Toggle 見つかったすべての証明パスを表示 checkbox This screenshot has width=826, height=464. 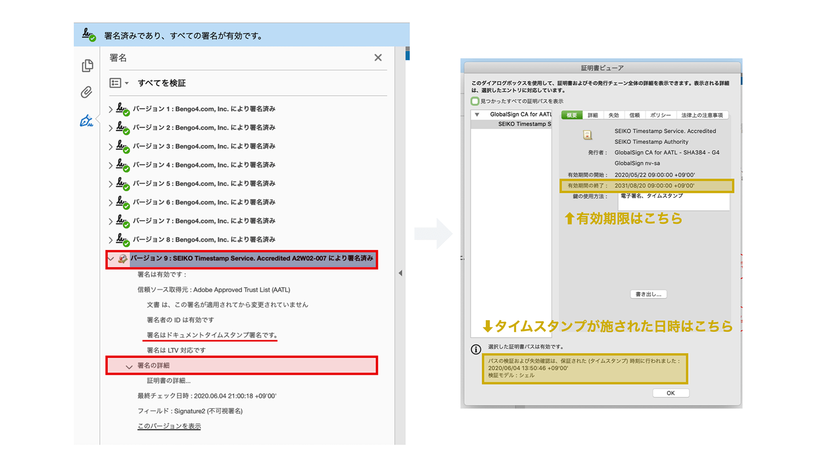pyautogui.click(x=475, y=101)
